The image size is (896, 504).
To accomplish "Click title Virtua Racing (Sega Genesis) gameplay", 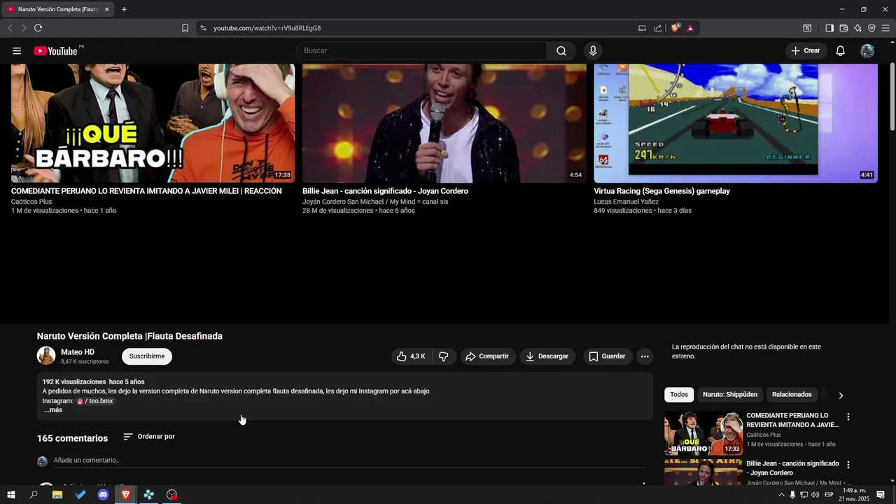I will click(662, 191).
